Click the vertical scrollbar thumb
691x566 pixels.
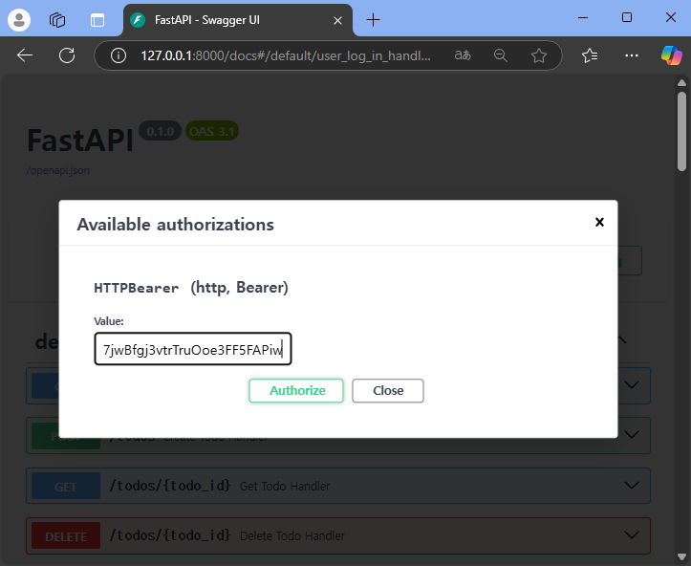coord(681,131)
